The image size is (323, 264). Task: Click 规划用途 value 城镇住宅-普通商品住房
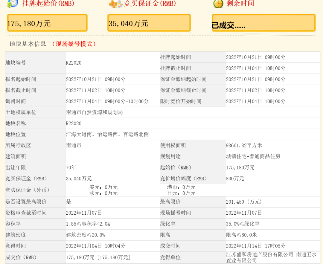253,156
